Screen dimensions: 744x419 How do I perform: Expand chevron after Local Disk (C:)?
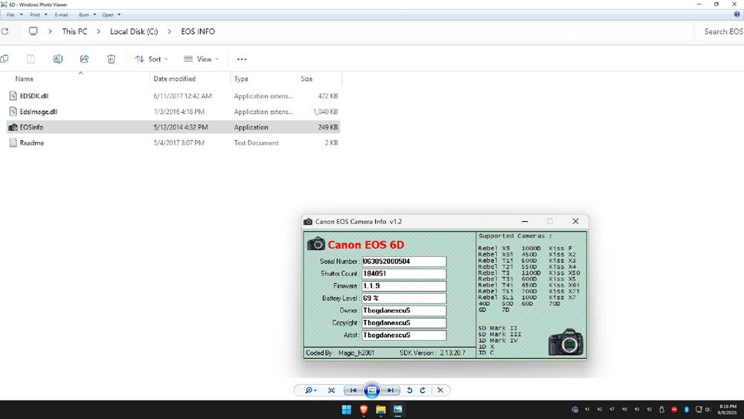click(x=169, y=31)
